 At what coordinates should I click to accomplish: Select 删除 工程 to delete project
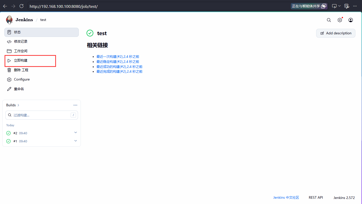[x=42, y=70]
